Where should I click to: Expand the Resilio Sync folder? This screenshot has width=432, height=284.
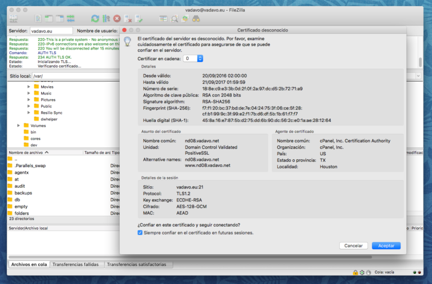29,112
